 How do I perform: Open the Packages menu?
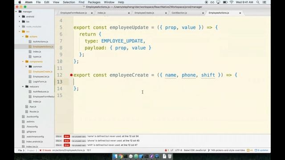[94, 2]
